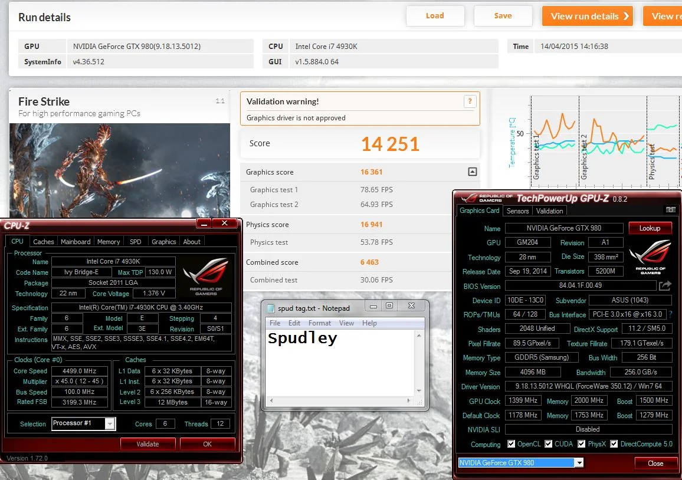Click the validation warning question mark icon
The image size is (682, 480).
pyautogui.click(x=470, y=101)
